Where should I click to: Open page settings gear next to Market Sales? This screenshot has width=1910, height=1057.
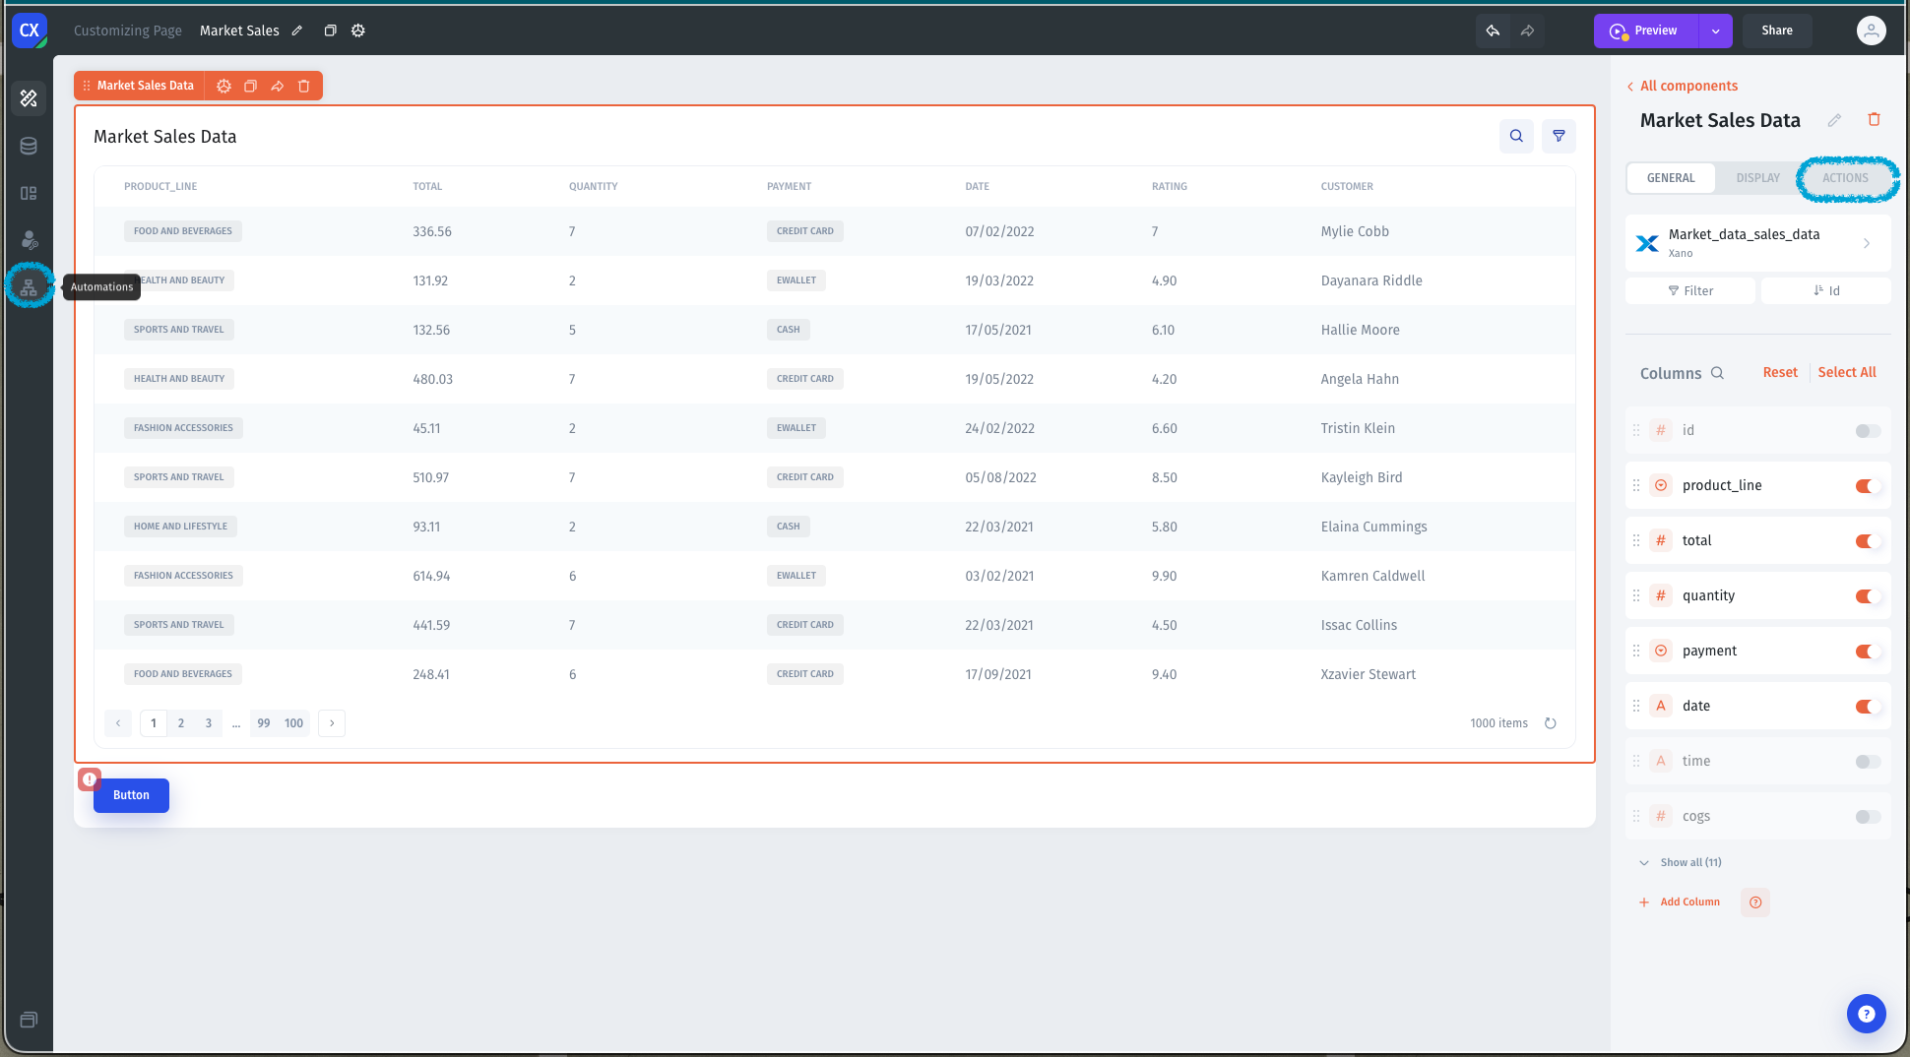click(x=358, y=31)
